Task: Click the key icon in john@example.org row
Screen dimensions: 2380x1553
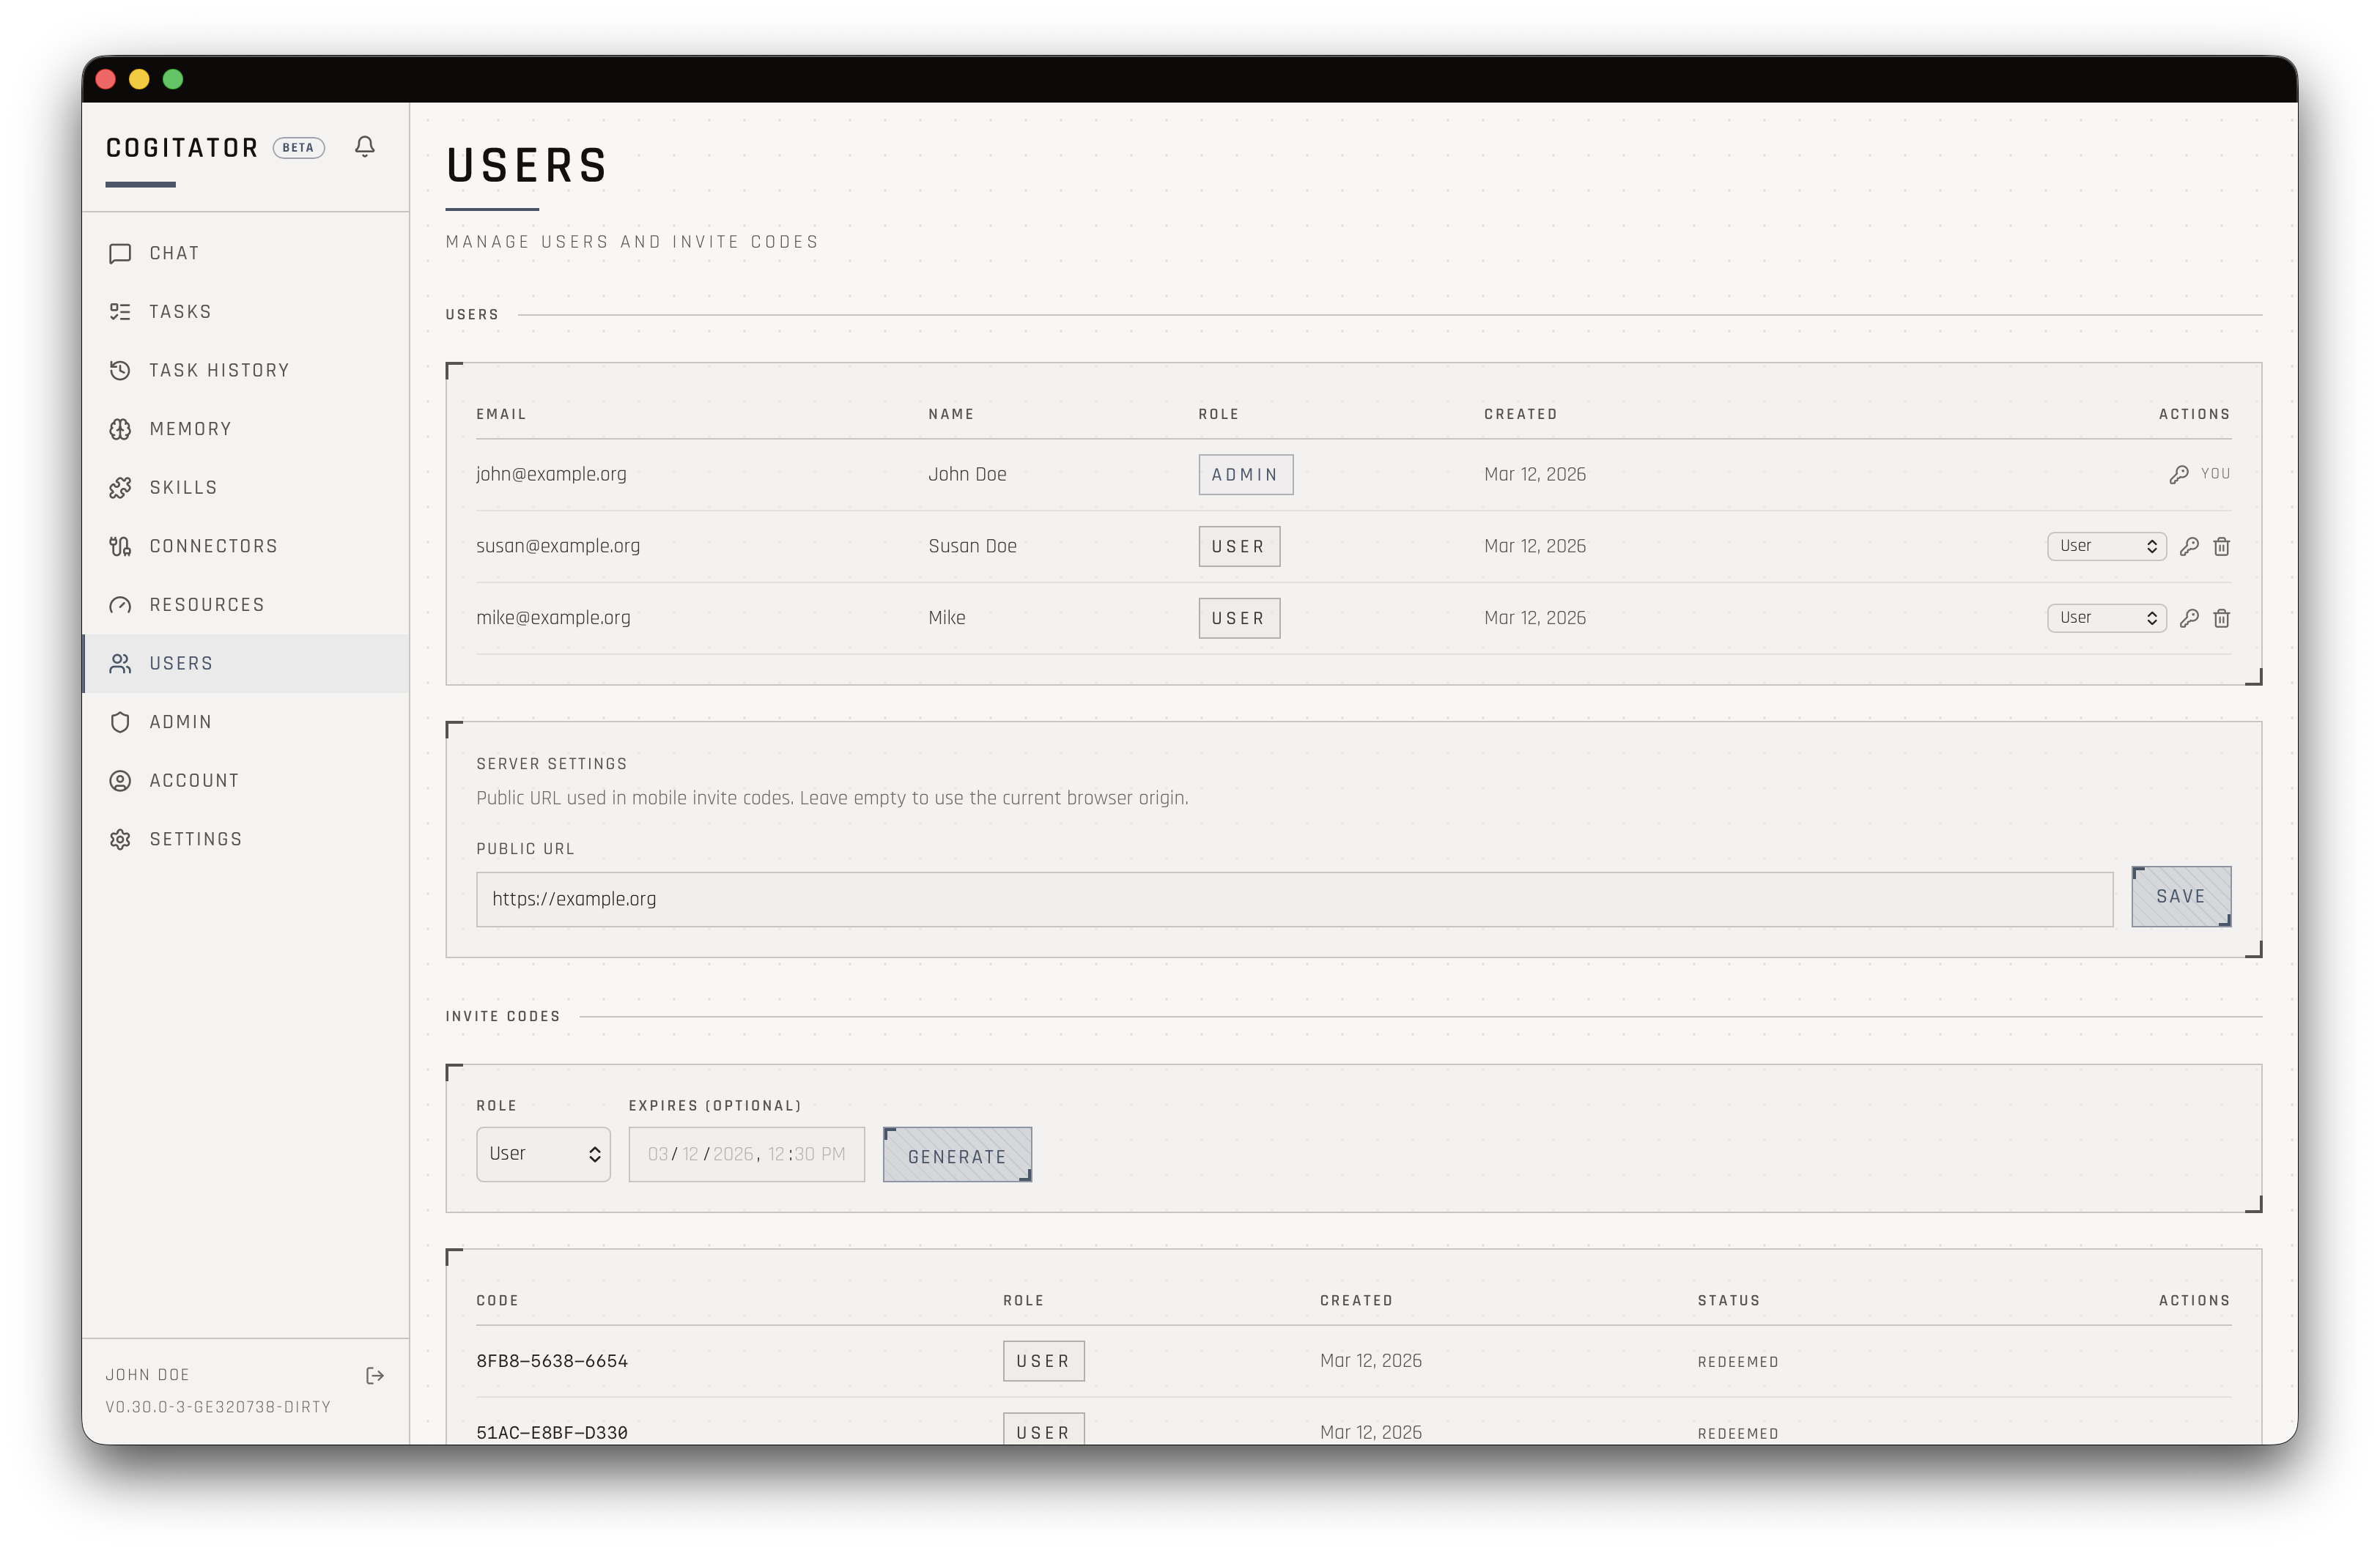Action: click(2179, 474)
